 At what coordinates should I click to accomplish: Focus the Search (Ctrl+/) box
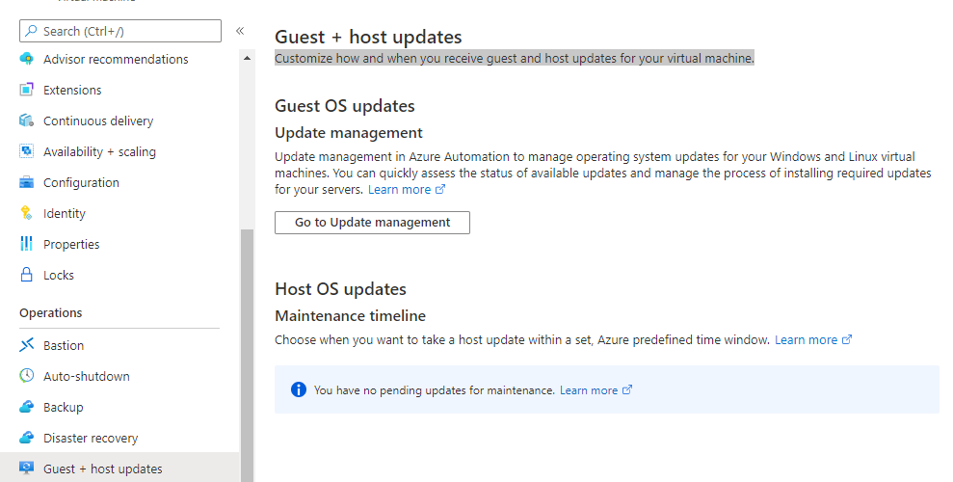pos(120,31)
